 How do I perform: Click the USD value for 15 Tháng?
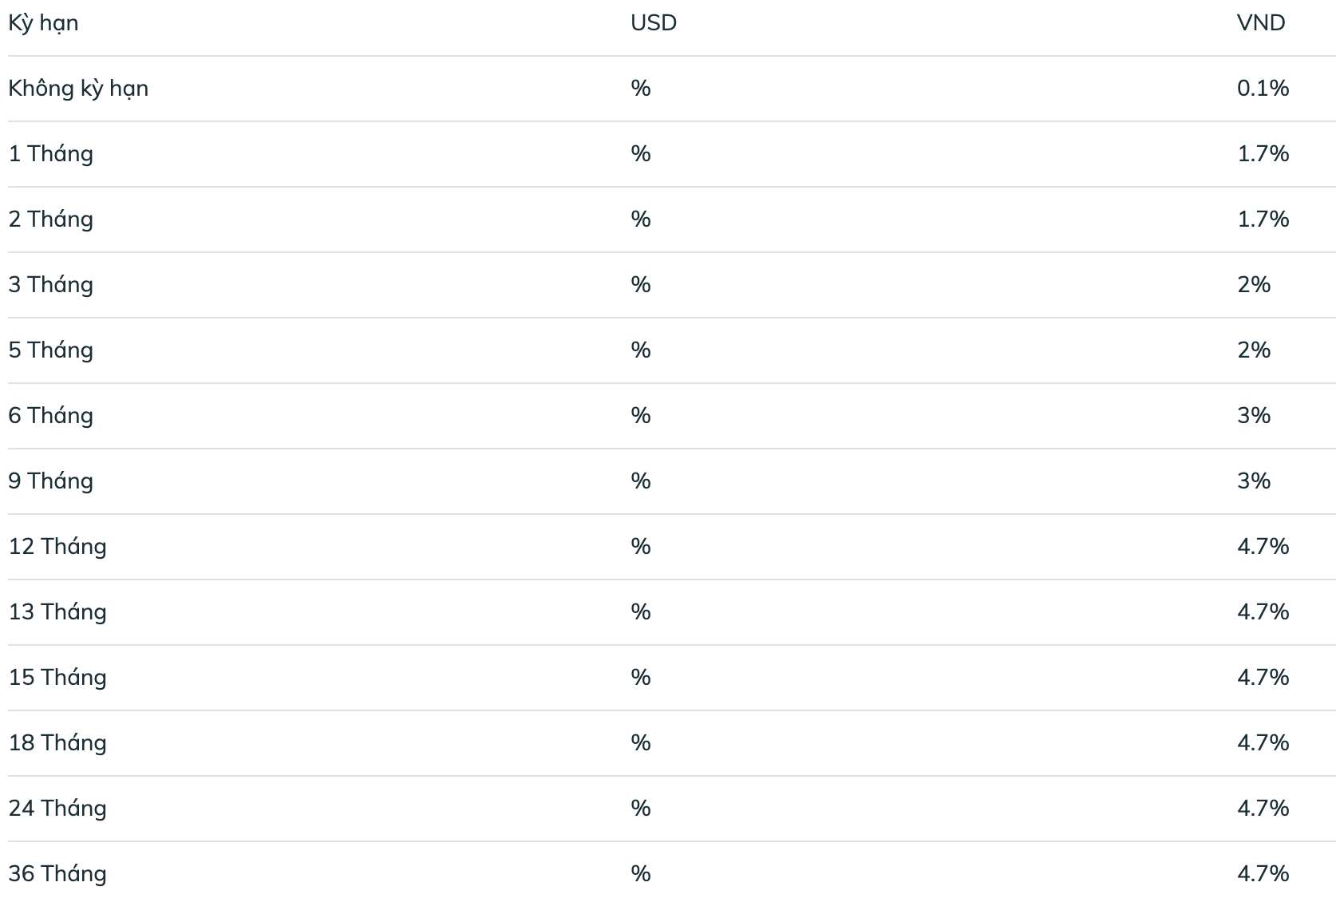[641, 678]
